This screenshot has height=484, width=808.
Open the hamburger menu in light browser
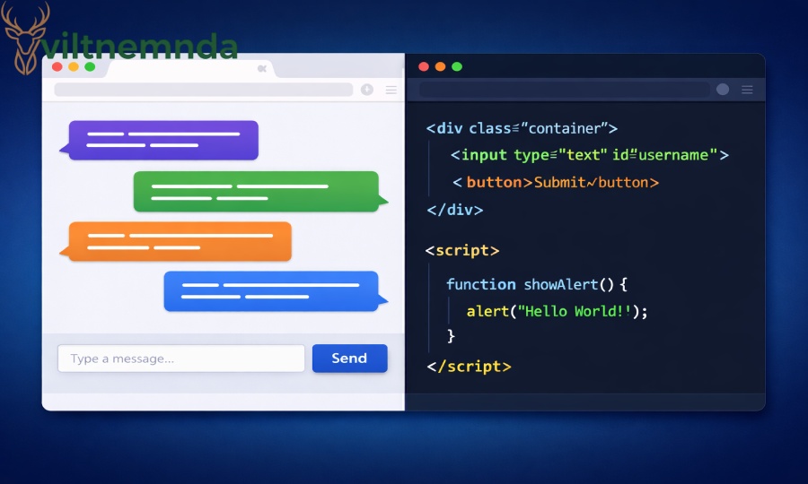coord(391,90)
